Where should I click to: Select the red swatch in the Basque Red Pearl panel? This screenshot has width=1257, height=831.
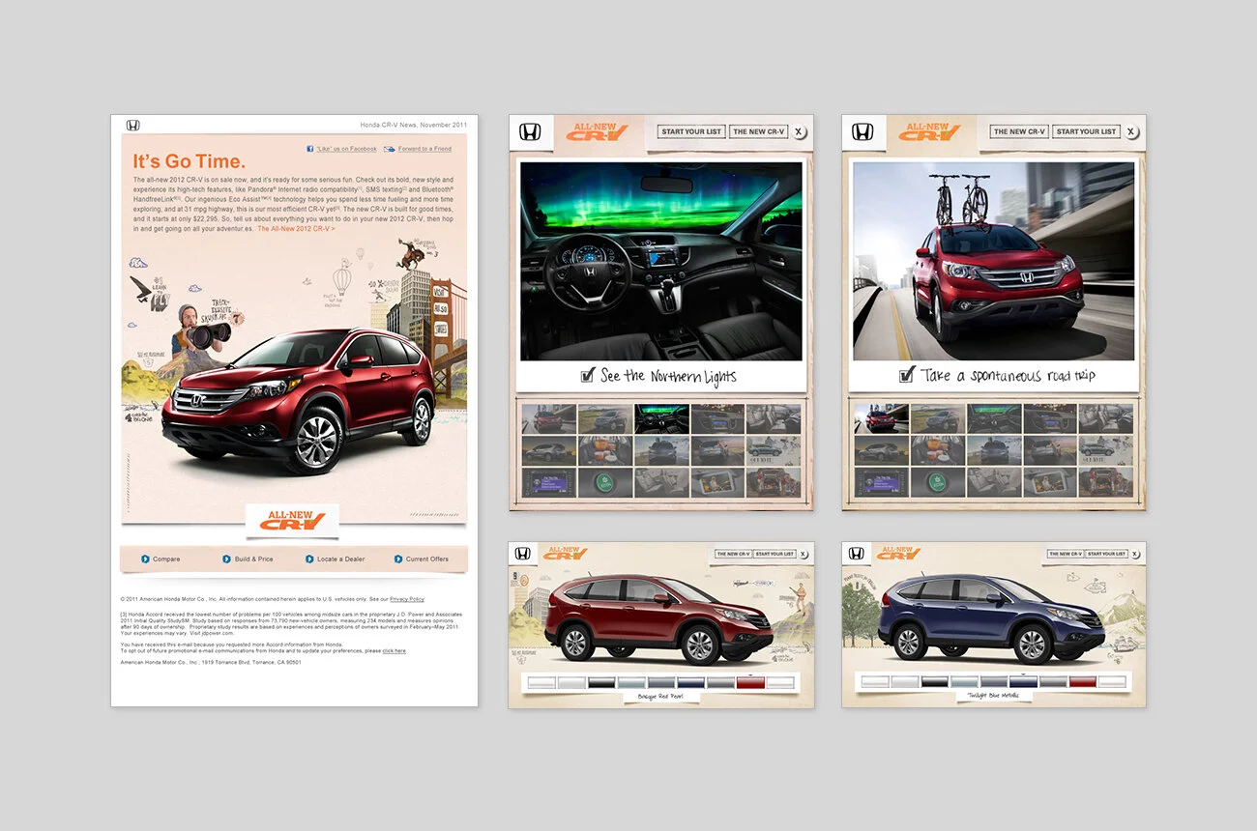(750, 682)
